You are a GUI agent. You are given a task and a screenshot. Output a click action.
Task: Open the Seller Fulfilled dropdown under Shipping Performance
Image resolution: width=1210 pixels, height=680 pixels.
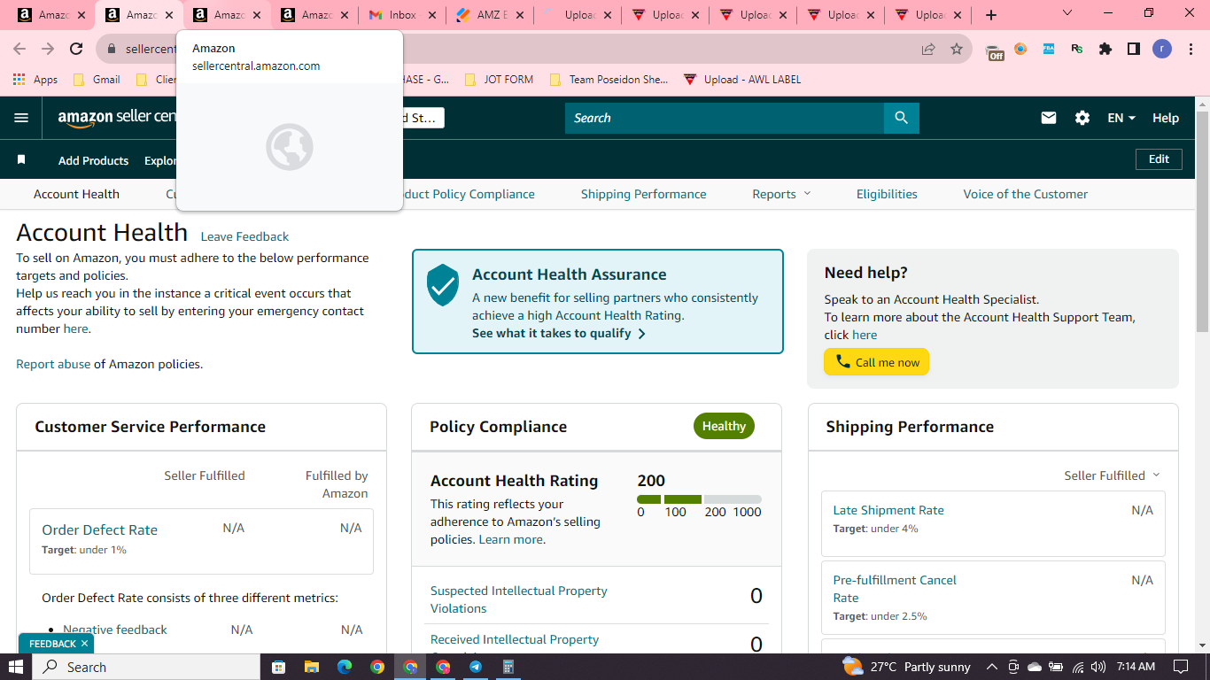click(1112, 475)
